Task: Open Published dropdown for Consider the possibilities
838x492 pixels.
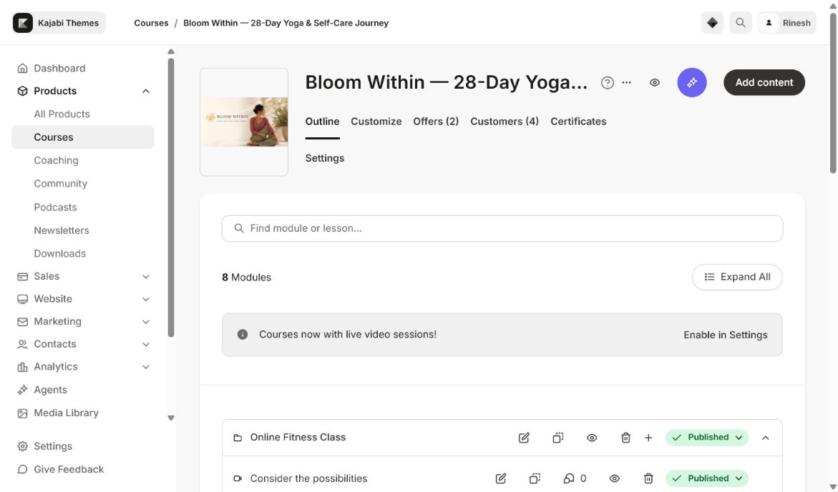Action: pyautogui.click(x=706, y=478)
